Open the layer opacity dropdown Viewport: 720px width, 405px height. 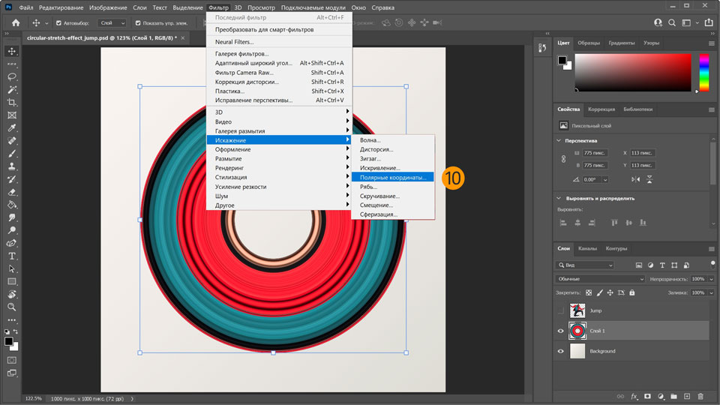711,279
